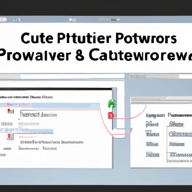Click the word "Cute" in the heading
The image size is (192, 192).
click(37, 38)
